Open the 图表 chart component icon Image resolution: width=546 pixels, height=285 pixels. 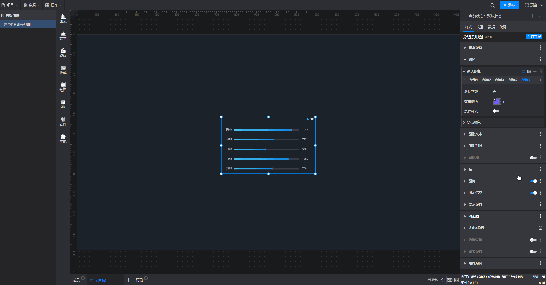point(63,18)
